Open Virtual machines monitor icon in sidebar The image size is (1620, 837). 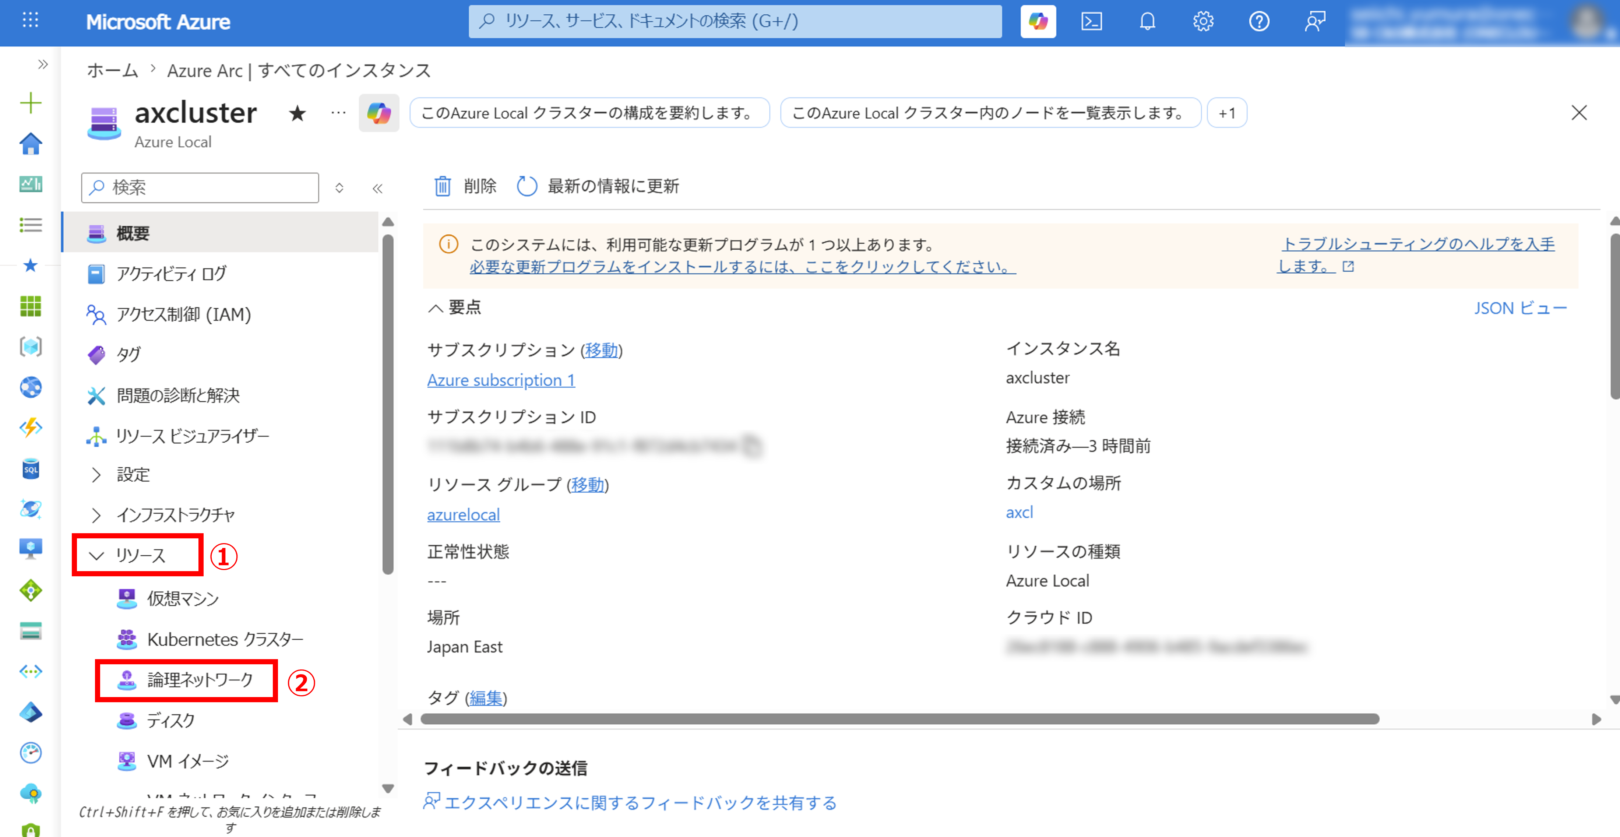[x=30, y=549]
